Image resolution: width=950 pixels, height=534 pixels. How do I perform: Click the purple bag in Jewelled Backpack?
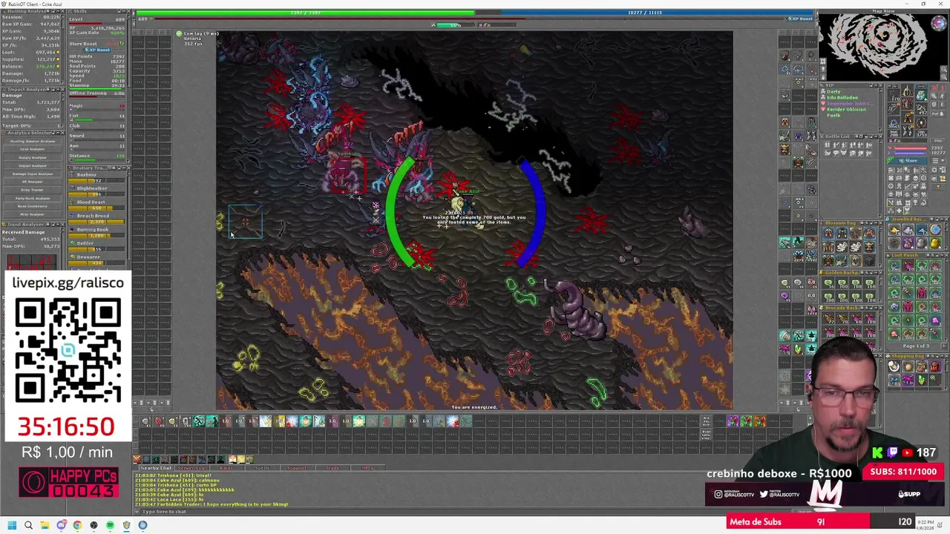(908, 243)
